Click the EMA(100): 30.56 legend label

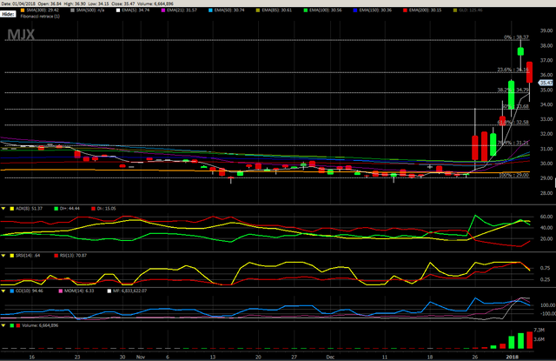coord(326,10)
